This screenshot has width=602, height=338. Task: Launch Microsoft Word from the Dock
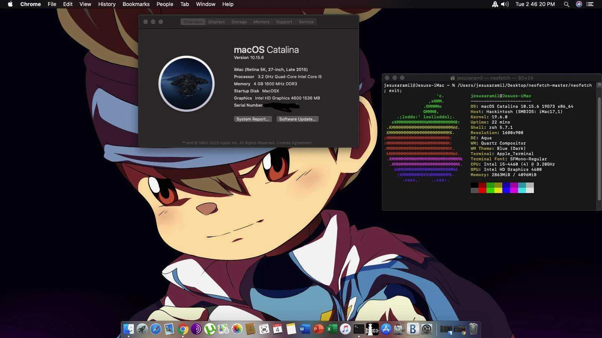click(305, 329)
